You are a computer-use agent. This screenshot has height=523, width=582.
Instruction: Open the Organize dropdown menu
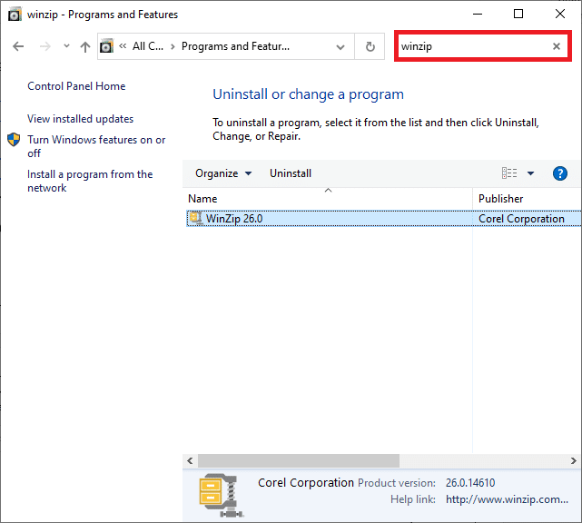pos(223,173)
